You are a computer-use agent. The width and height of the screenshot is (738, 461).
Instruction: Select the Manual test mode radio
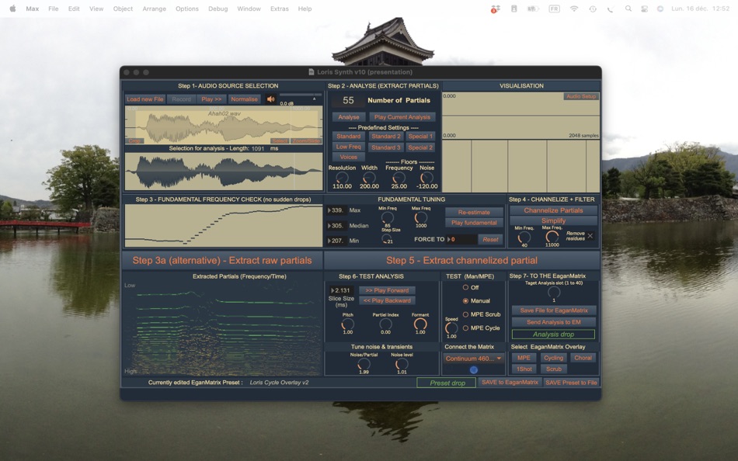click(465, 300)
